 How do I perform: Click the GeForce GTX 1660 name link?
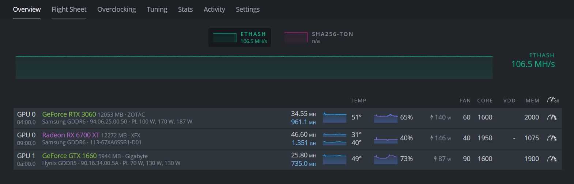(69, 156)
